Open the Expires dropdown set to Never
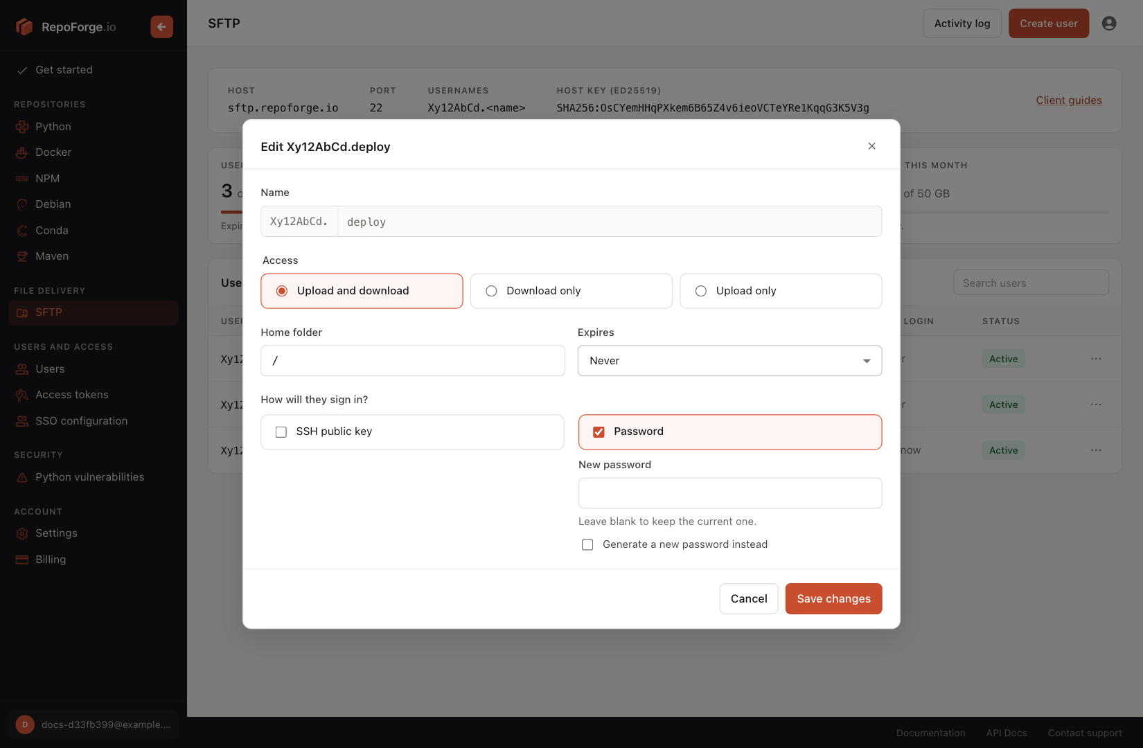This screenshot has height=748, width=1143. (729, 361)
